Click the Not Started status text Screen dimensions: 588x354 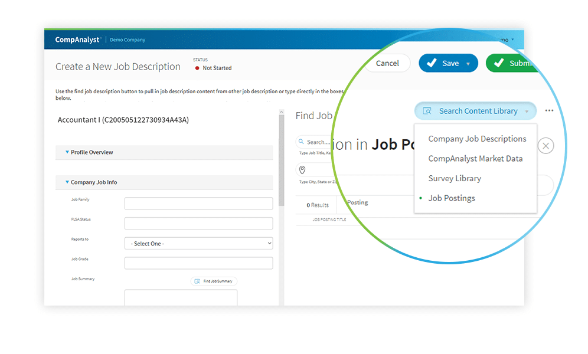point(217,68)
